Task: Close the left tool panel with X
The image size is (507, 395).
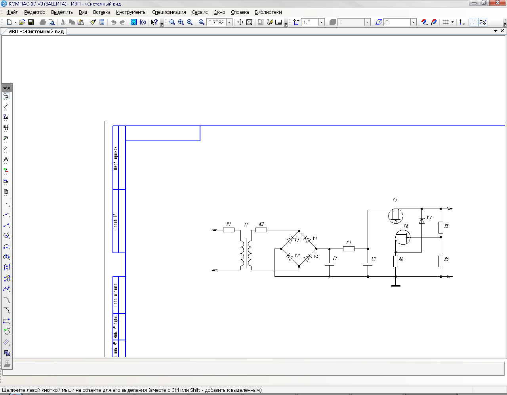Action: click(x=9, y=88)
